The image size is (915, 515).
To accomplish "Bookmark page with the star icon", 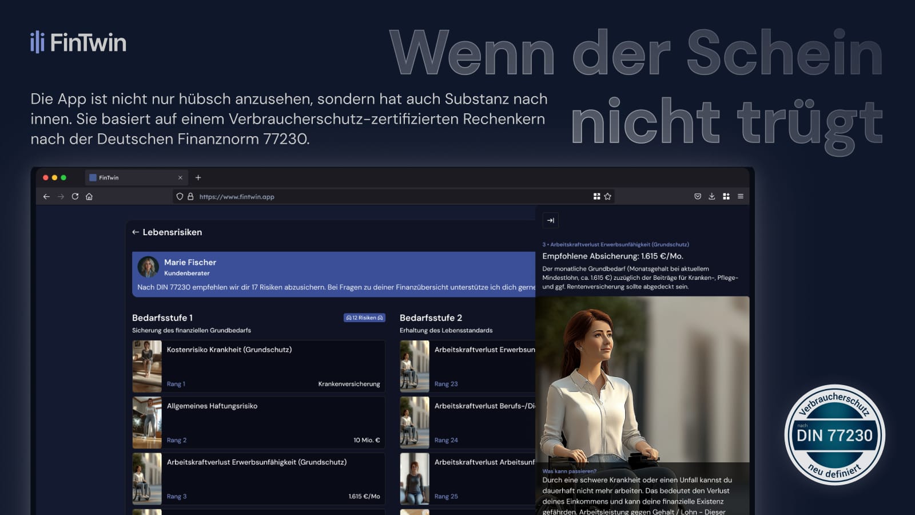I will [x=608, y=196].
